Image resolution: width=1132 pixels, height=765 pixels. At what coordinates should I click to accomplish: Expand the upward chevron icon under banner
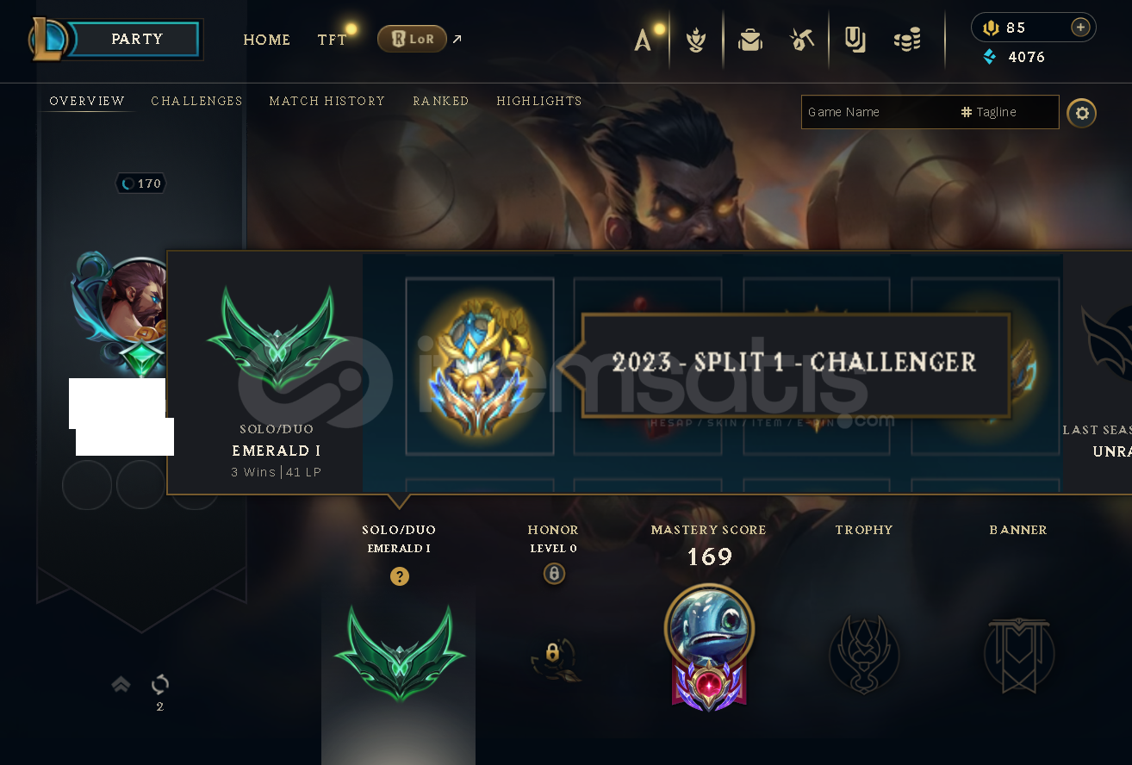(x=121, y=684)
